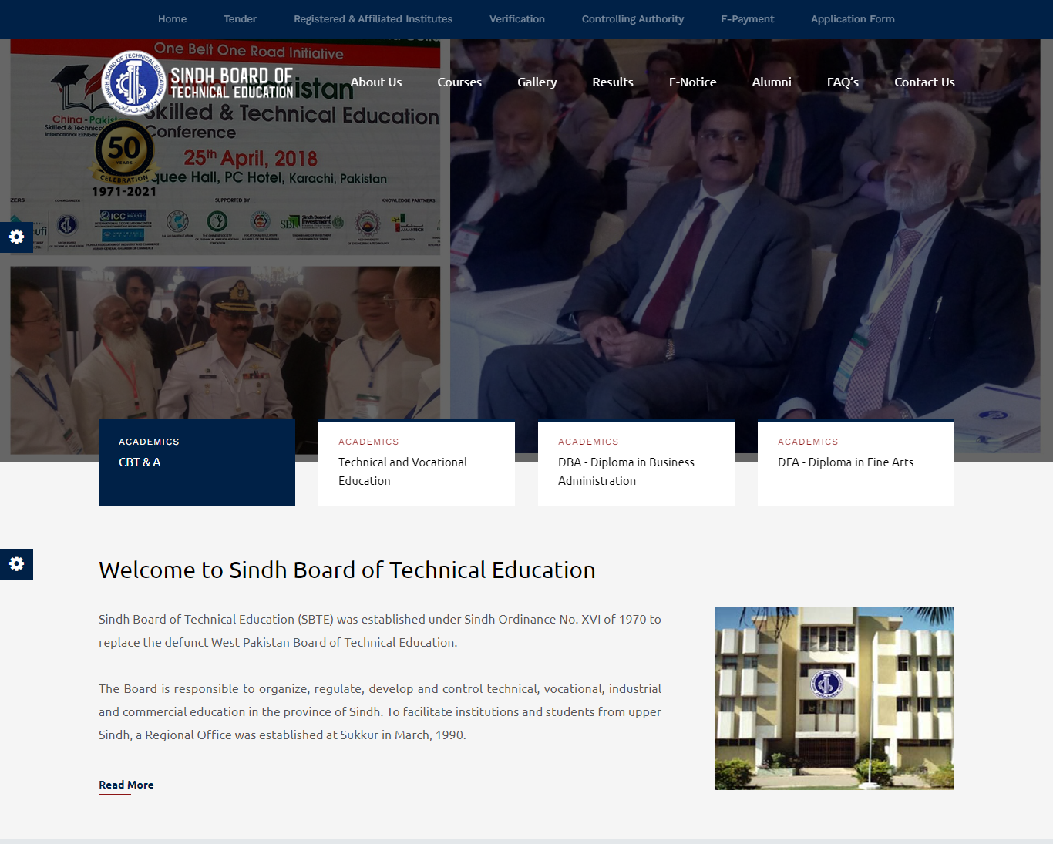1053x844 pixels.
Task: Open Technical and Vocational Education card
Action: click(x=416, y=462)
